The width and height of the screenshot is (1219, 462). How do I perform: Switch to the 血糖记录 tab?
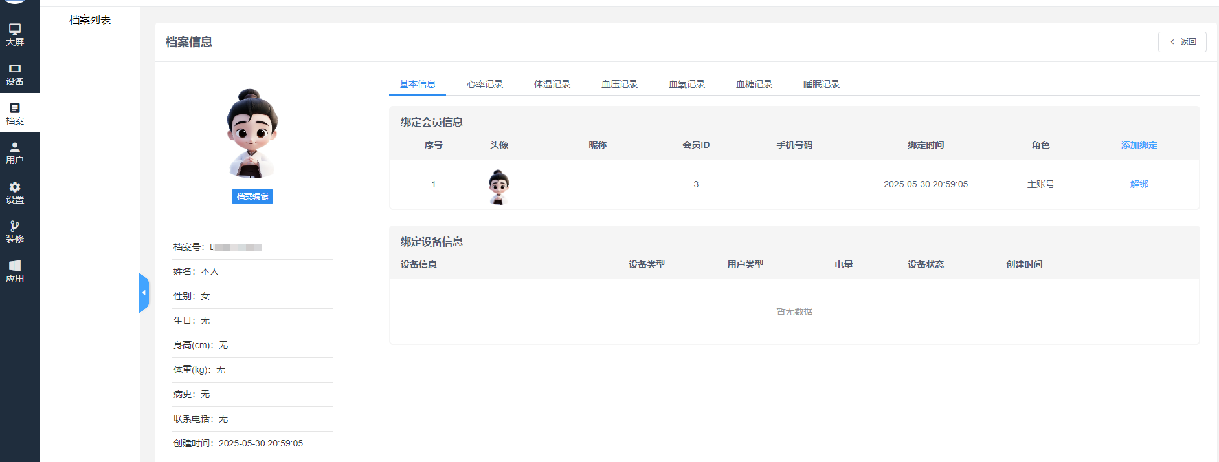pyautogui.click(x=754, y=84)
